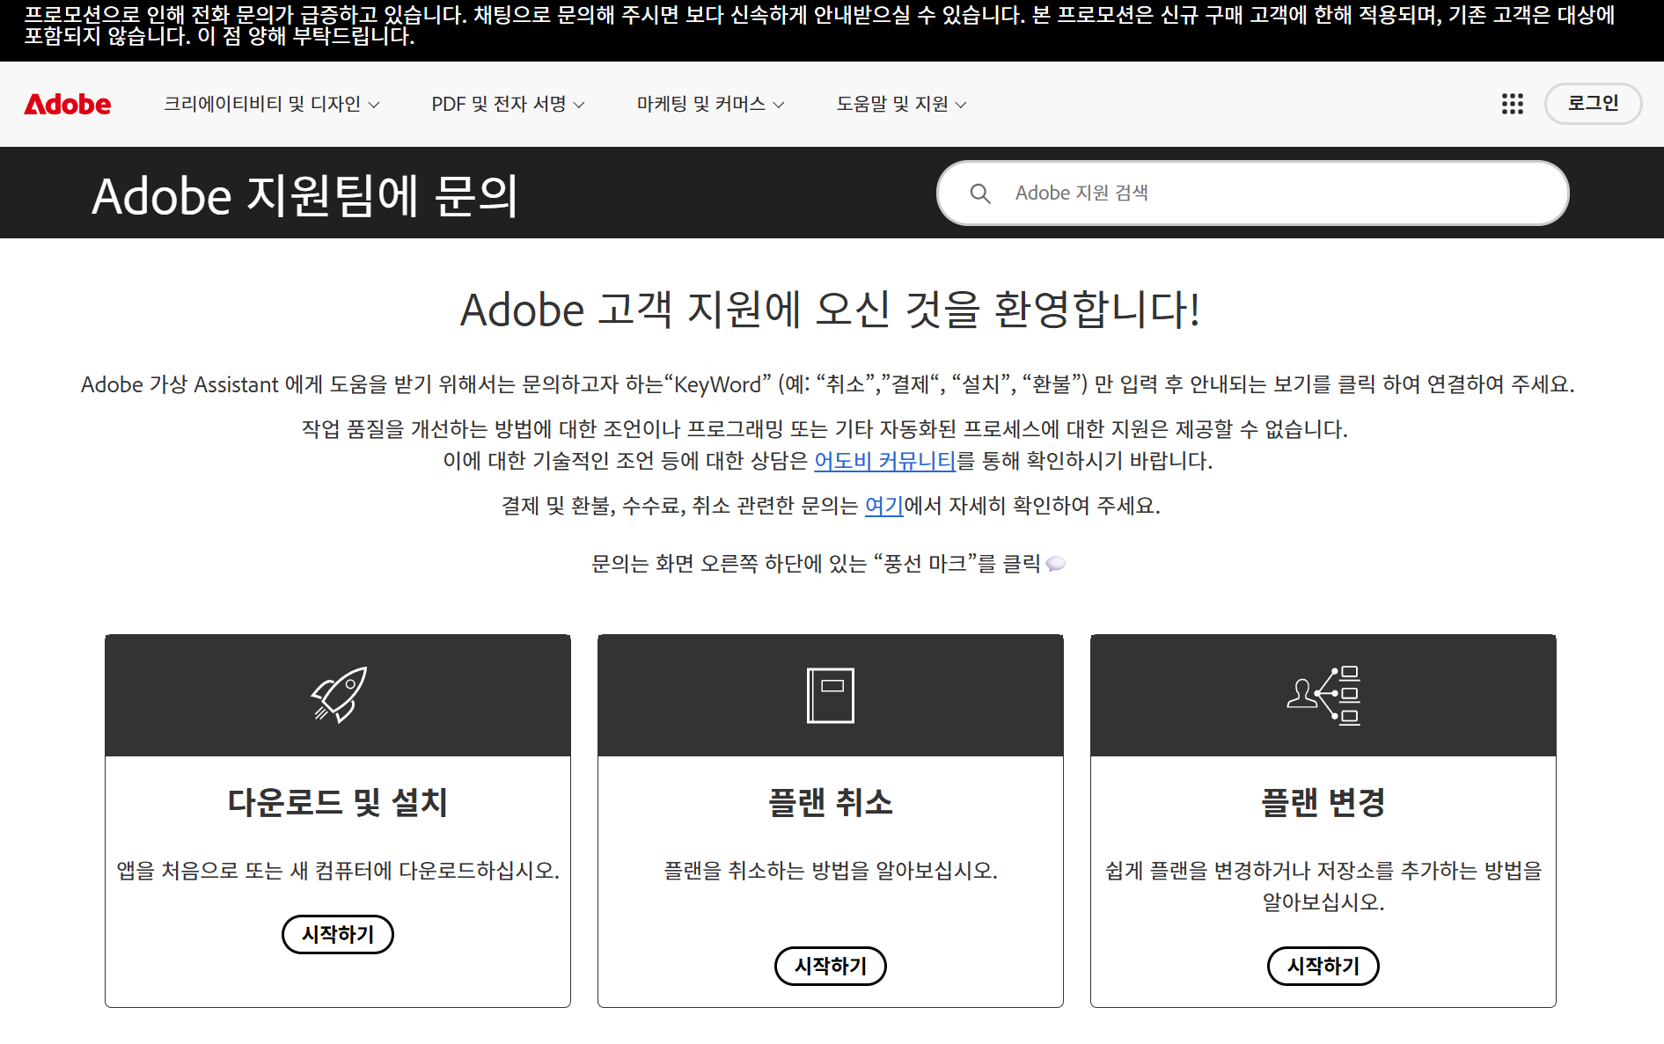Screen dimensions: 1664x1044
Task: Click the Adobe 고객 지원에 오신 것을 환영합니다 heading
Action: click(x=831, y=310)
